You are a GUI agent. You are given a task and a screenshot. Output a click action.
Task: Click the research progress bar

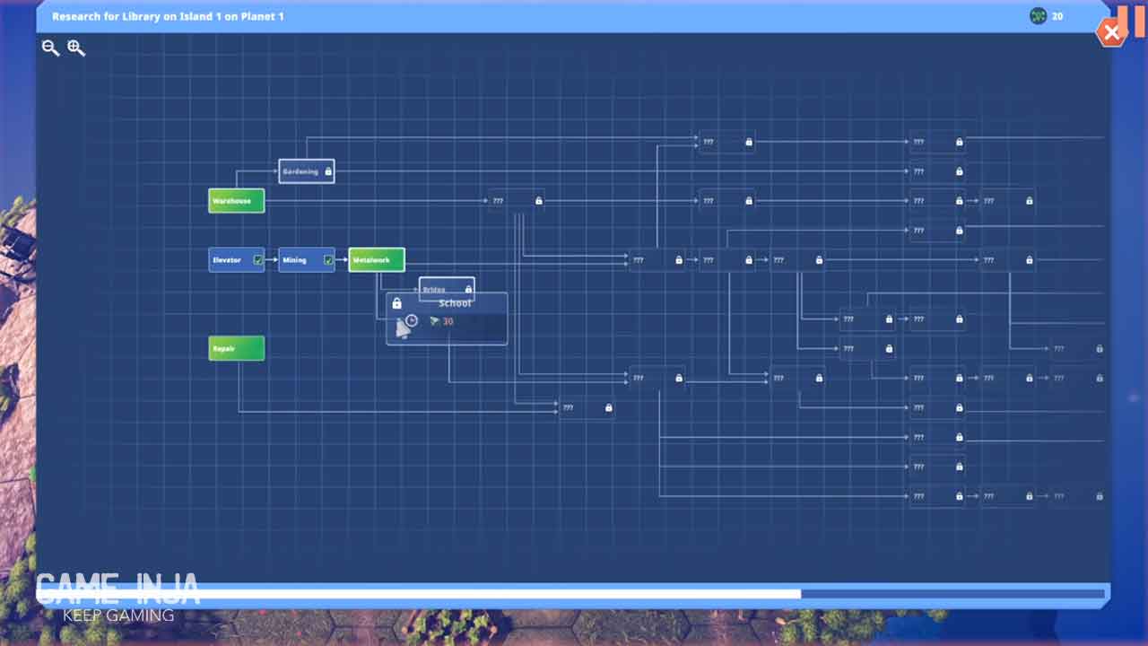[572, 594]
